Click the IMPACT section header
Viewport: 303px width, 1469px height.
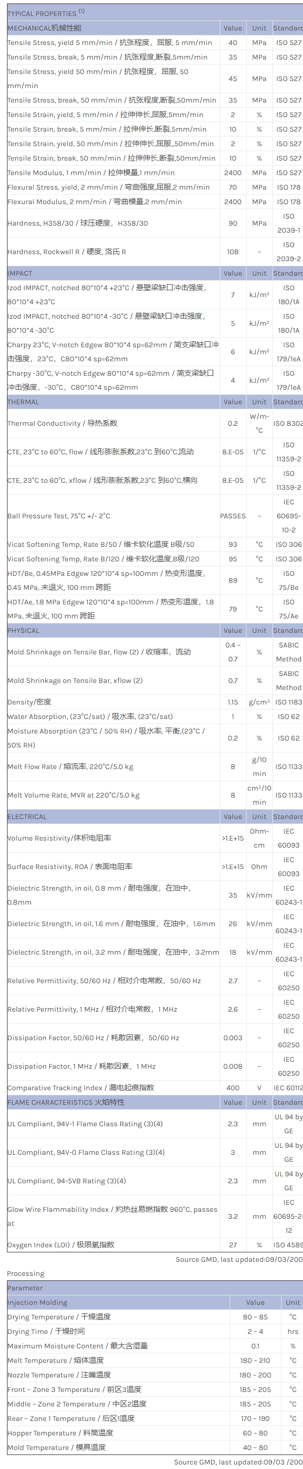coord(20,273)
